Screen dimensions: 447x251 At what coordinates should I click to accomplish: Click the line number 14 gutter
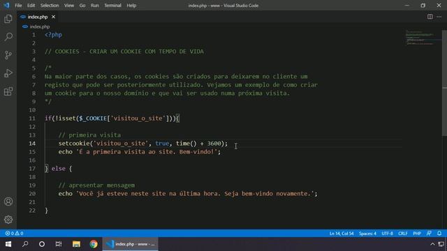32,144
